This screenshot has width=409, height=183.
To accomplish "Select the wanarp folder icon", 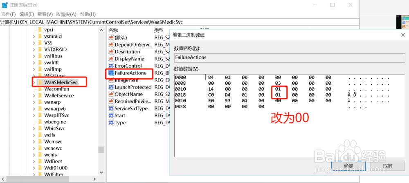I will pyautogui.click(x=40, y=102).
